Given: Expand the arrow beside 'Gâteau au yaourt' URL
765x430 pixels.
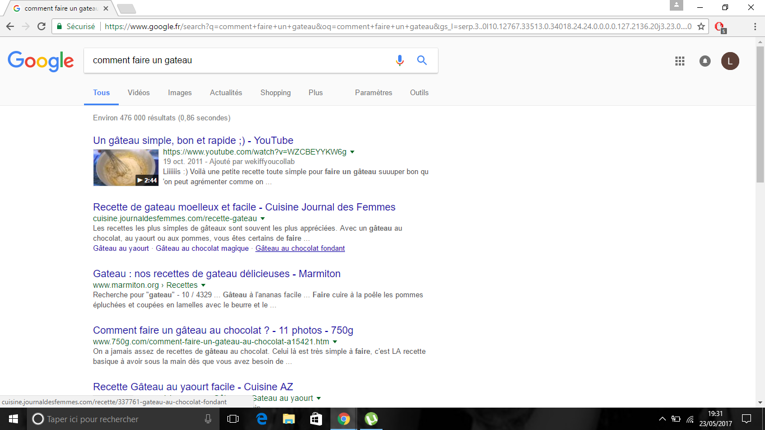Looking at the screenshot, I should pos(319,399).
